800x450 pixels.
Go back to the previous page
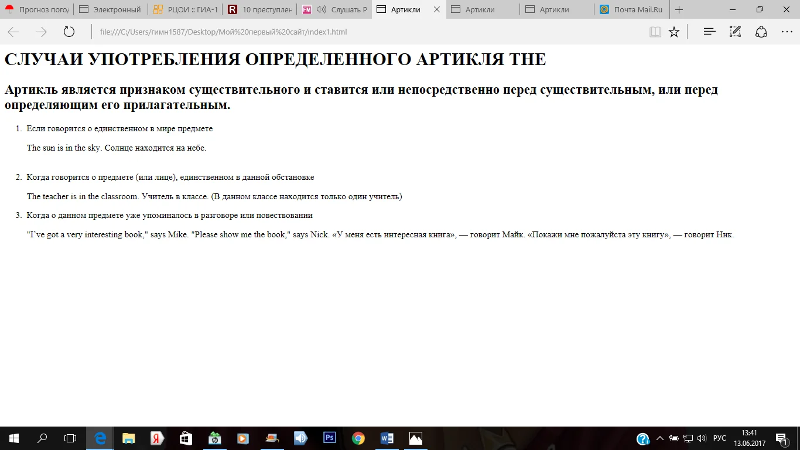click(13, 32)
